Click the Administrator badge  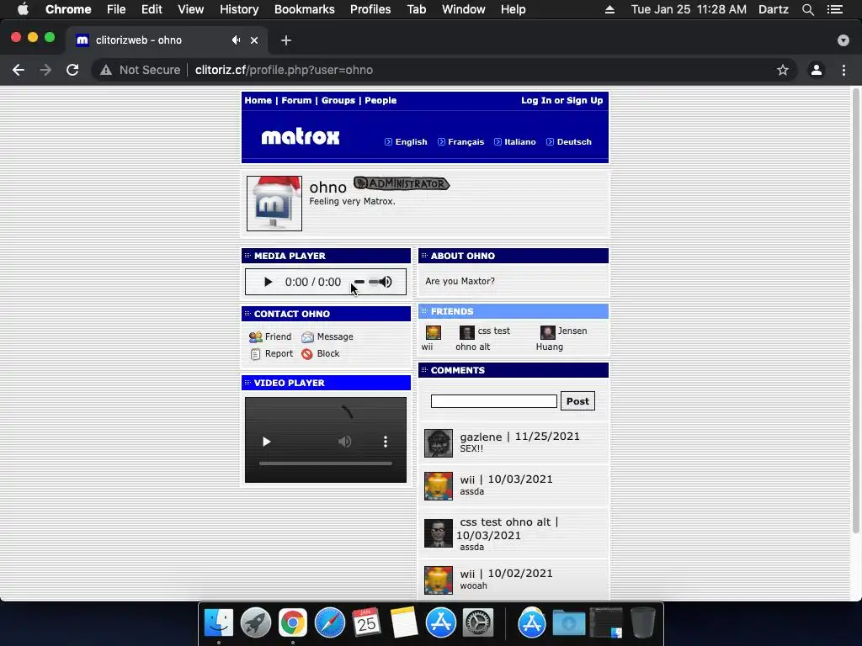pos(402,183)
